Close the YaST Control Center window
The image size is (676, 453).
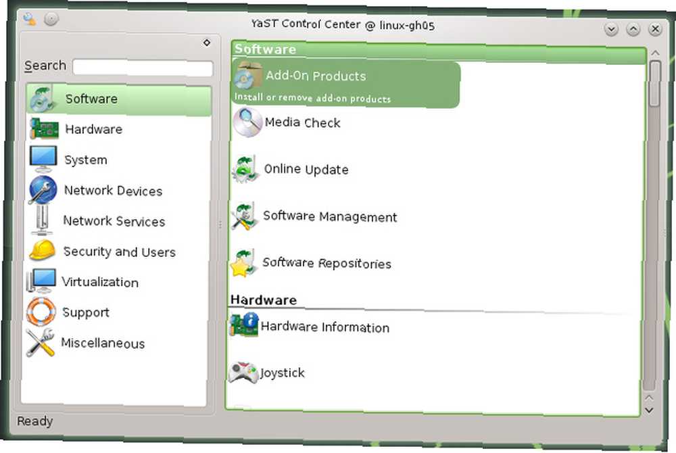pos(655,29)
